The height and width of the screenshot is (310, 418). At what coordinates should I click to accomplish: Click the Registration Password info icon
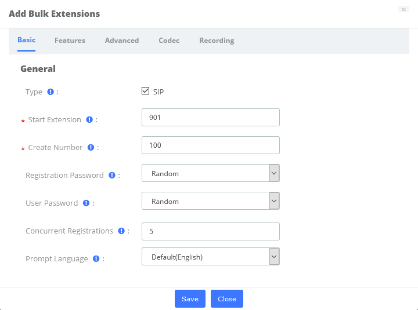112,176
